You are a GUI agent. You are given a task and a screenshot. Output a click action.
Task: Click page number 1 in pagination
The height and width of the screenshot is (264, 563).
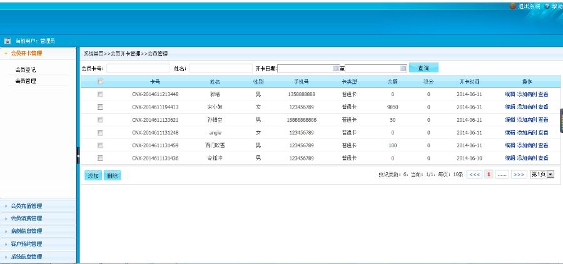coord(489,175)
